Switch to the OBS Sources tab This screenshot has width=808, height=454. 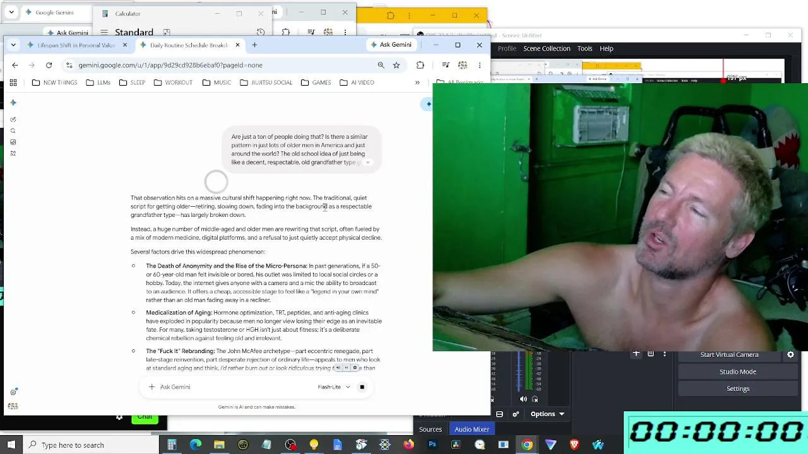pyautogui.click(x=431, y=429)
